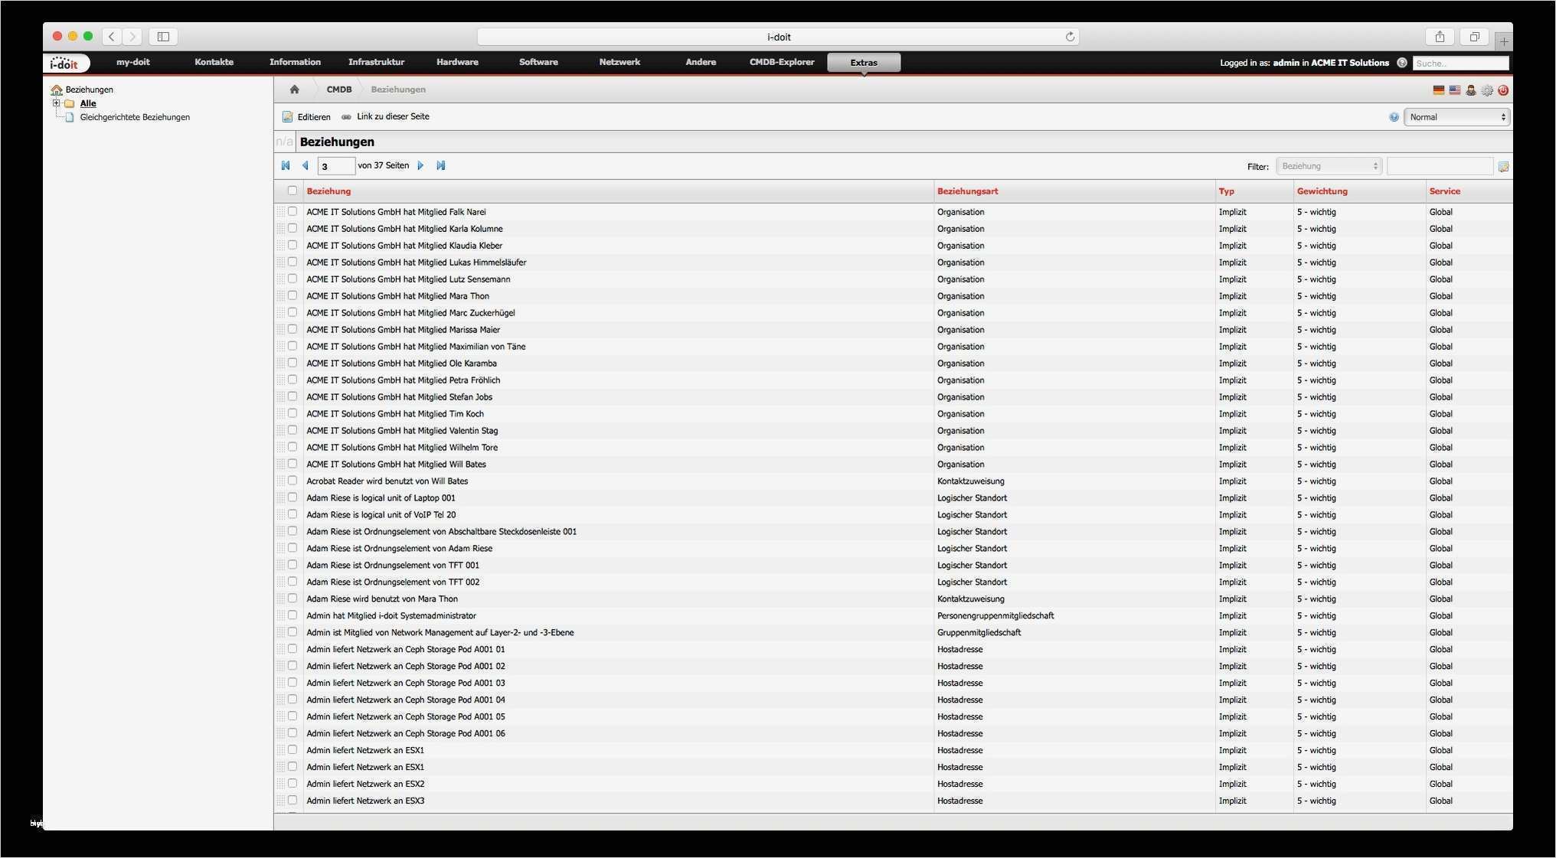The height and width of the screenshot is (858, 1556).
Task: Open the Normal view mode dropdown
Action: tap(1456, 117)
